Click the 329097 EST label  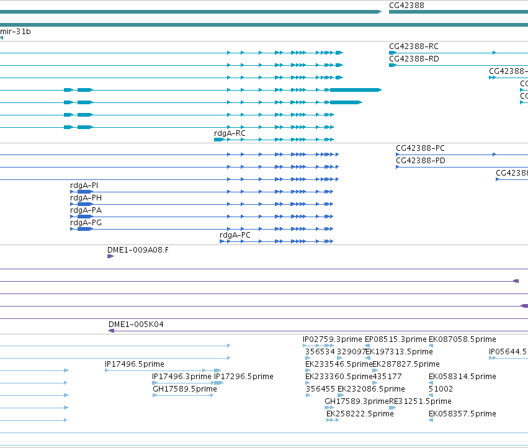(x=351, y=352)
